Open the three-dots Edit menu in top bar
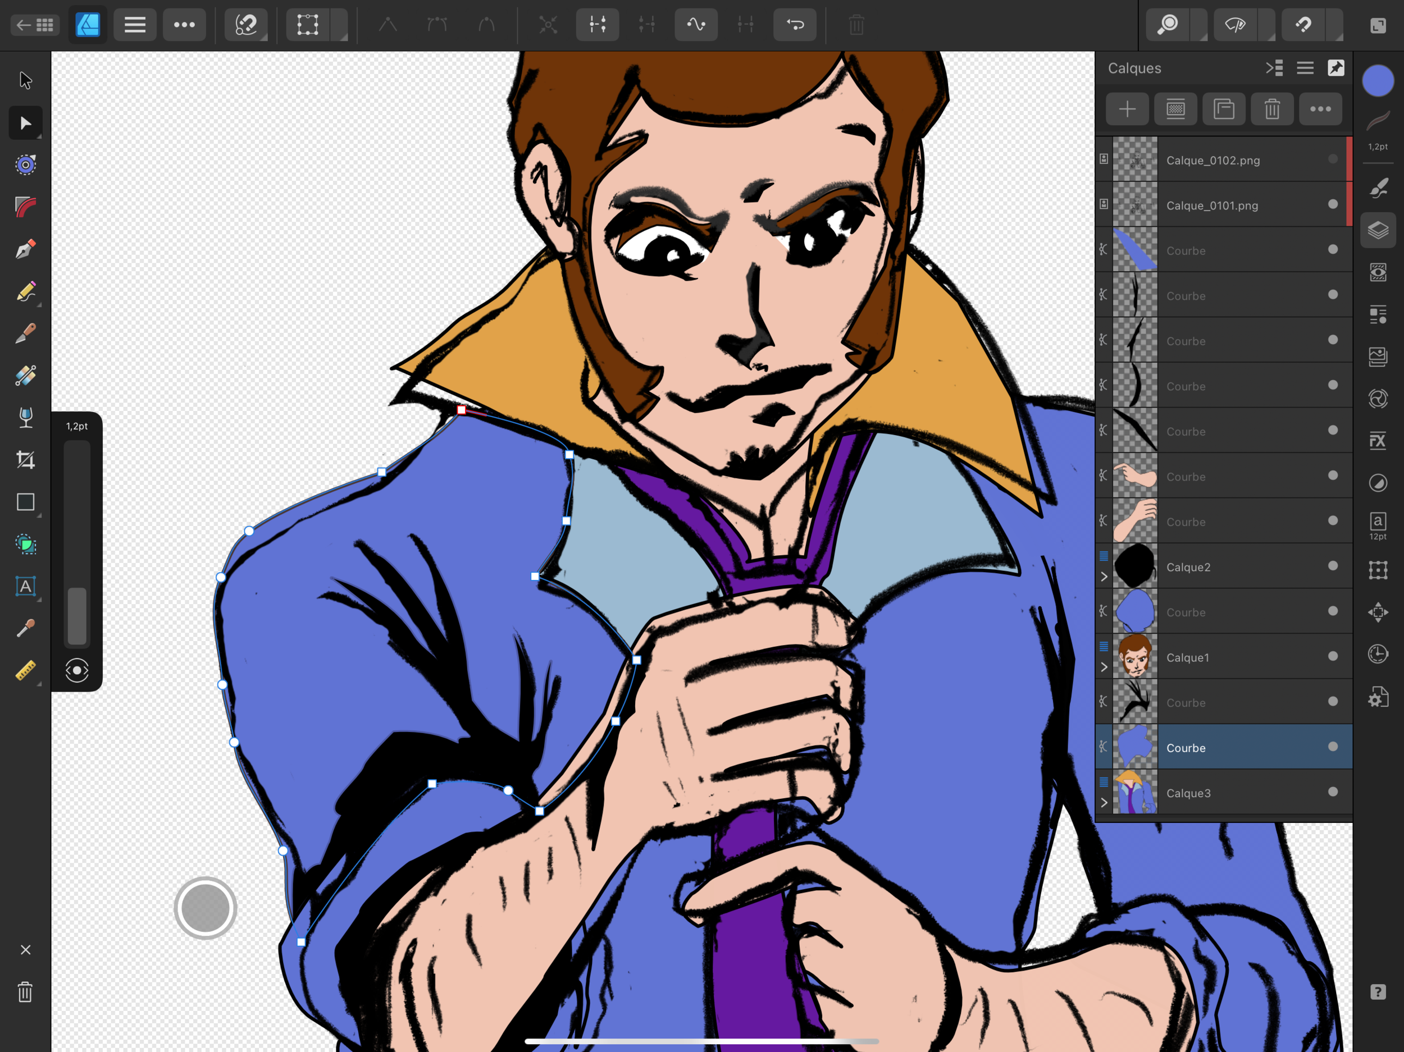 click(x=184, y=25)
